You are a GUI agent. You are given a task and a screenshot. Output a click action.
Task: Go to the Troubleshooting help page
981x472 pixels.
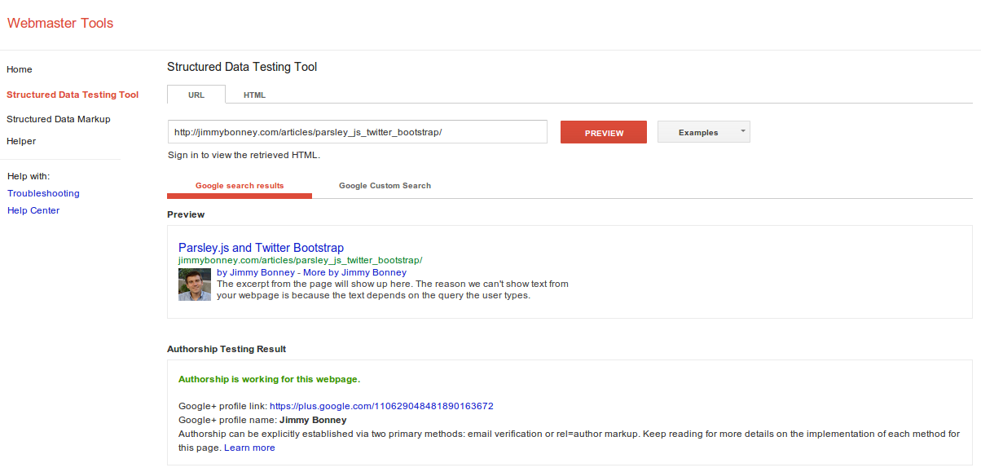pyautogui.click(x=43, y=193)
